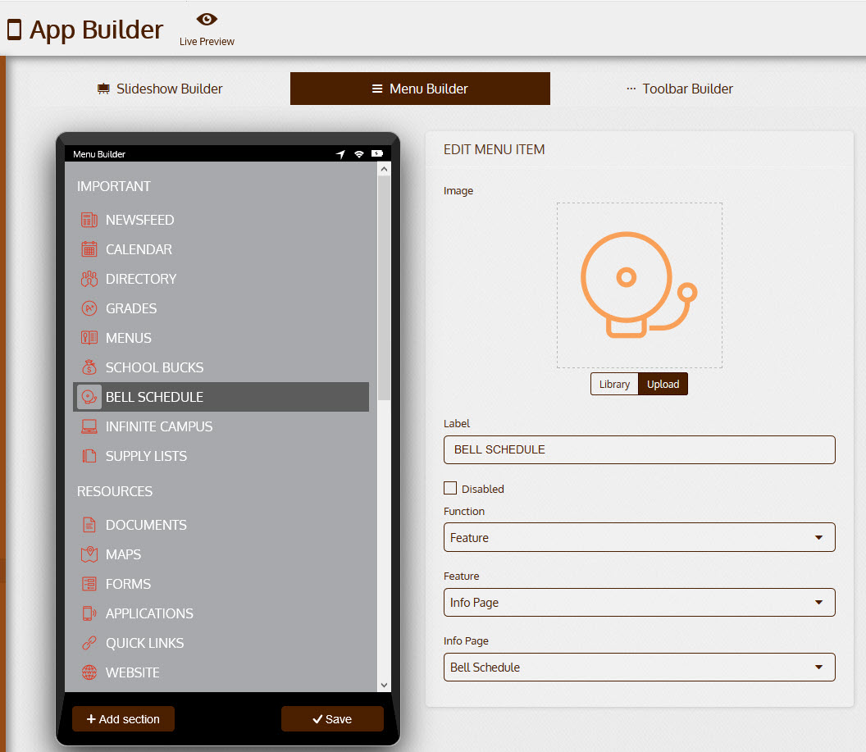866x752 pixels.
Task: Open the Info Page dropdown showing Bell Schedule
Action: click(639, 667)
